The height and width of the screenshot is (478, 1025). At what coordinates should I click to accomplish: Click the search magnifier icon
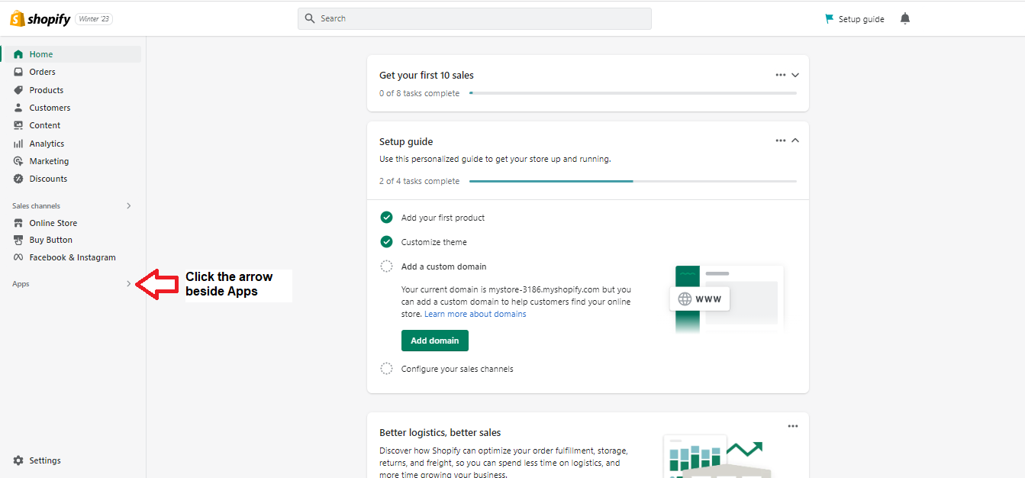point(310,18)
